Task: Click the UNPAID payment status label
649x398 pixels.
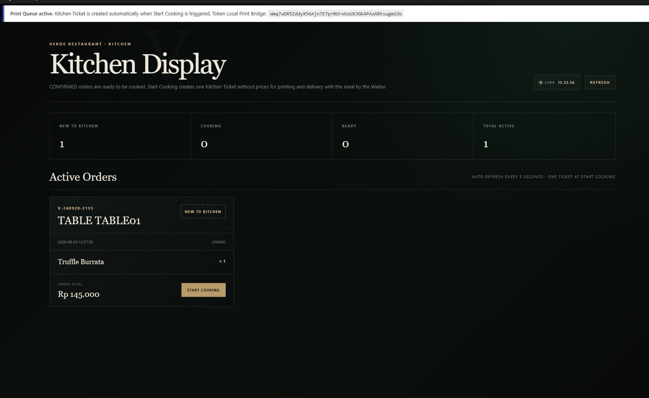Action: click(x=219, y=242)
